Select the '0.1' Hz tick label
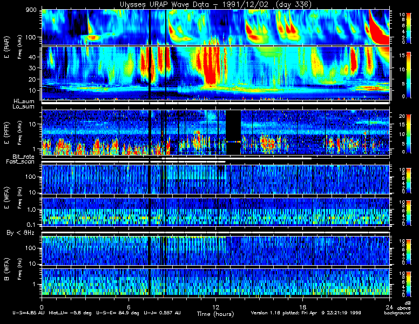Viewport: 419px width, 324px height. [31, 225]
